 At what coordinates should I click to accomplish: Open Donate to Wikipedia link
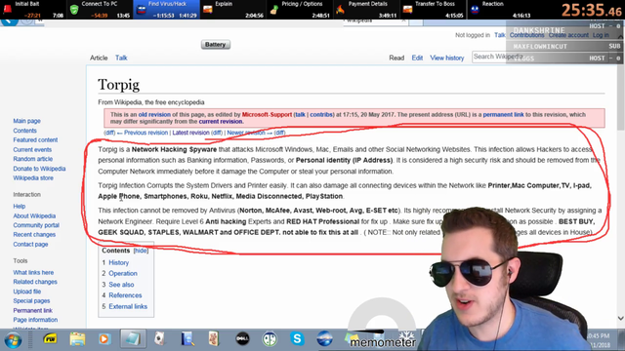(x=39, y=169)
